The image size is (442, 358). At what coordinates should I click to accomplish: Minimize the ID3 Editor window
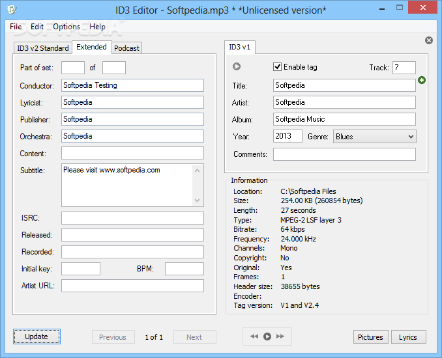pos(382,8)
